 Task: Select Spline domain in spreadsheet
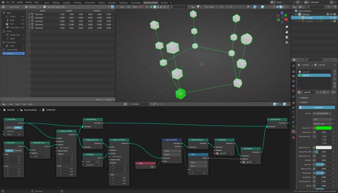pyautogui.click(x=14, y=38)
